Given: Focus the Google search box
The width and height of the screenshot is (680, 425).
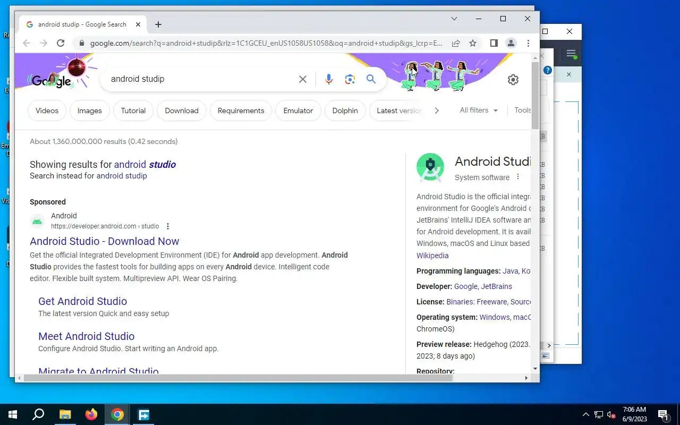Looking at the screenshot, I should (x=202, y=79).
